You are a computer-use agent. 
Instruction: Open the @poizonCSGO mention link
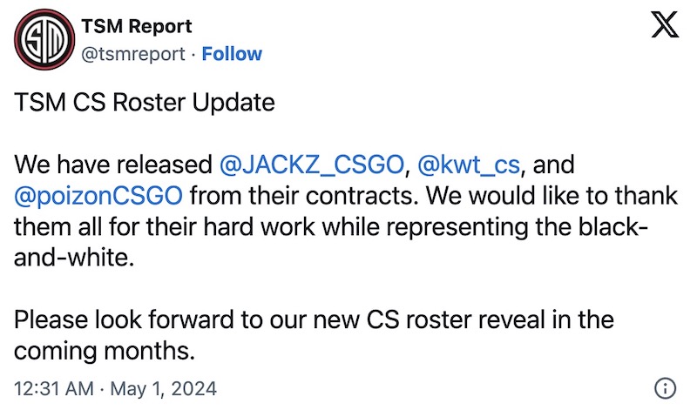pyautogui.click(x=98, y=196)
